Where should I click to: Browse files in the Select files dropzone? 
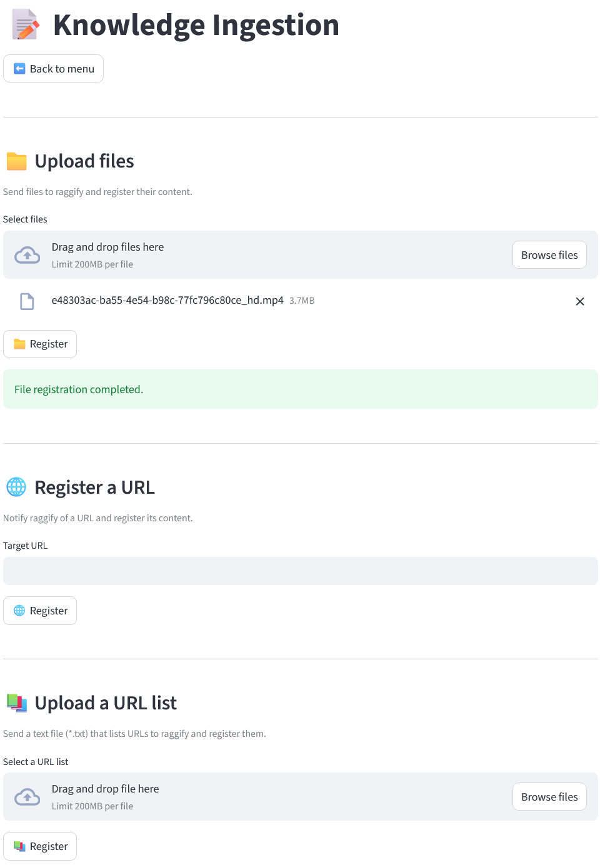coord(549,255)
